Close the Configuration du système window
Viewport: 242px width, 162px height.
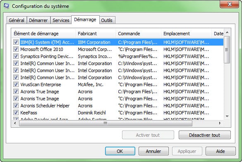click(x=230, y=4)
